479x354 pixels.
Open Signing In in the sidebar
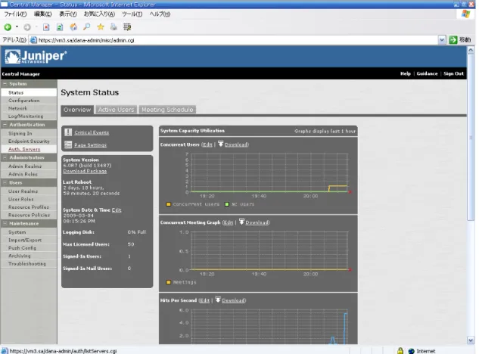tap(20, 133)
